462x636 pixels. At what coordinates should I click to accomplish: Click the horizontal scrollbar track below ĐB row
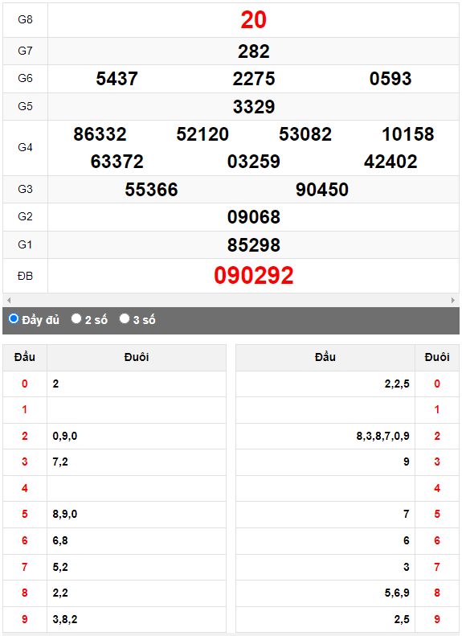231,300
